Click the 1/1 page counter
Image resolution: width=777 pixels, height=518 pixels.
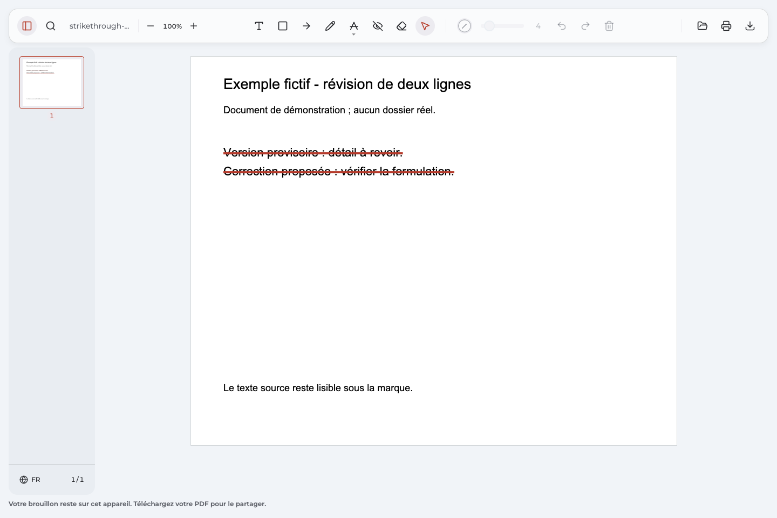[78, 480]
